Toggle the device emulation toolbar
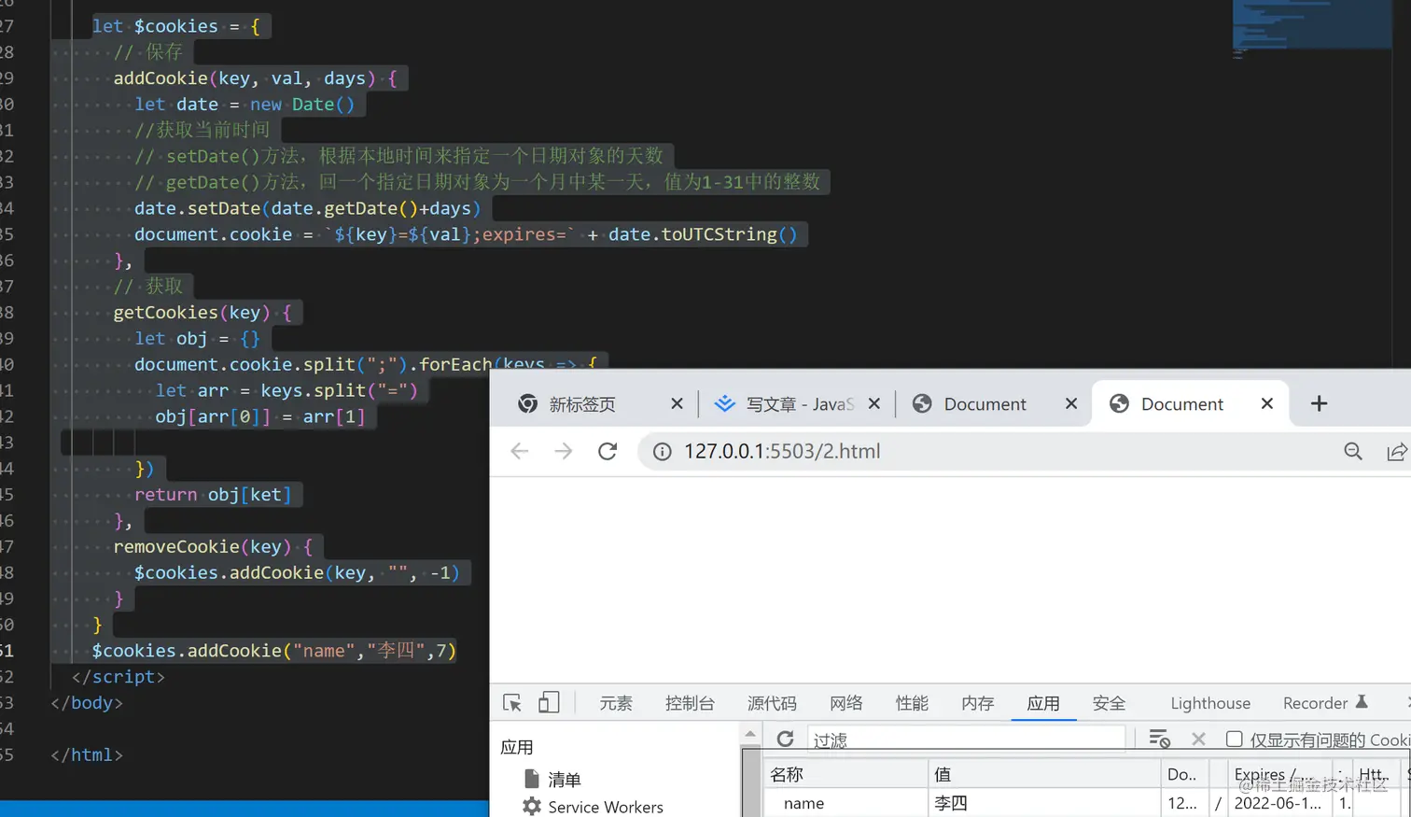Screen dimensions: 1411x817 coord(549,702)
